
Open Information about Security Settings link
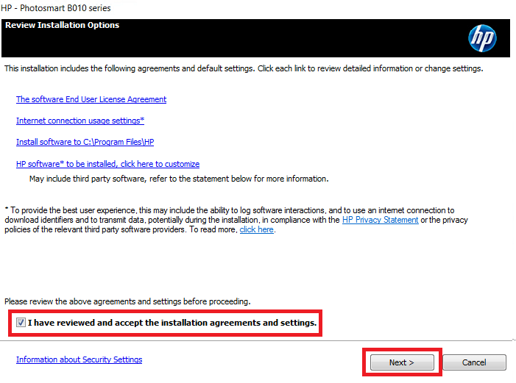click(x=79, y=359)
